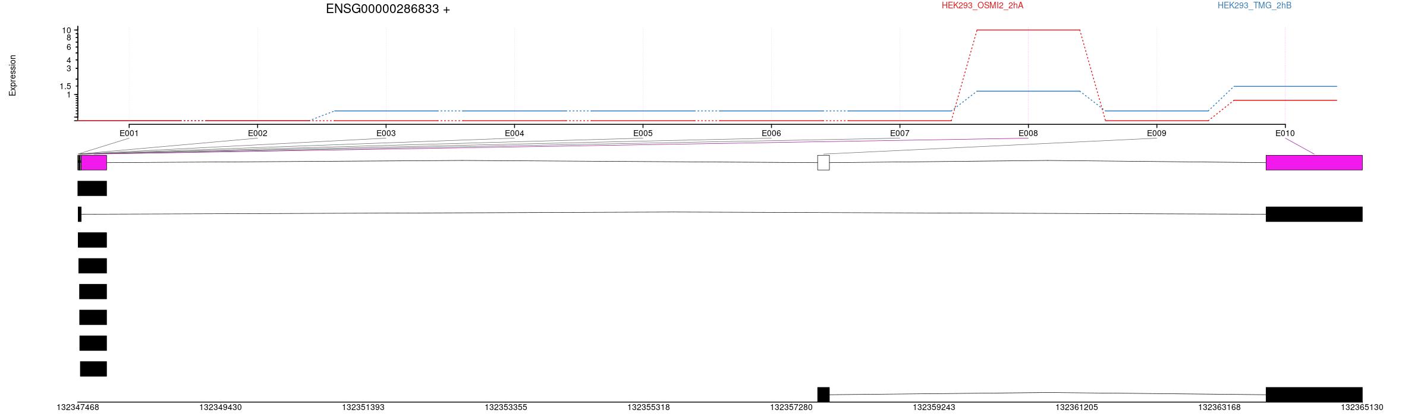Select exon label E002

[x=257, y=134]
